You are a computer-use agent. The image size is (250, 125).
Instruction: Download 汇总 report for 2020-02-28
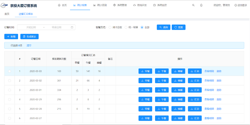click(195, 109)
